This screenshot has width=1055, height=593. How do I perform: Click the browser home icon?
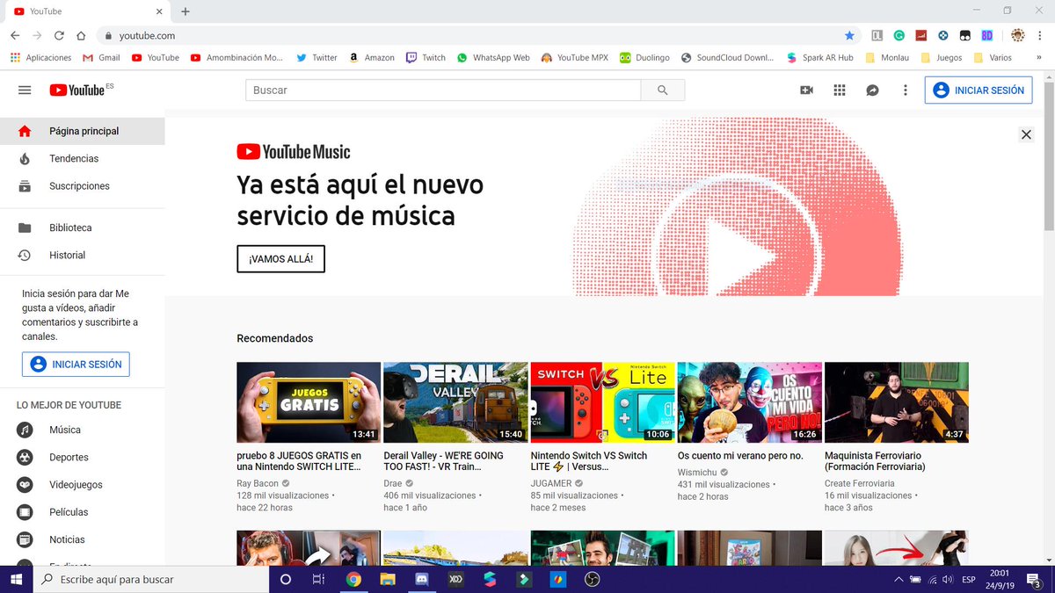point(81,36)
